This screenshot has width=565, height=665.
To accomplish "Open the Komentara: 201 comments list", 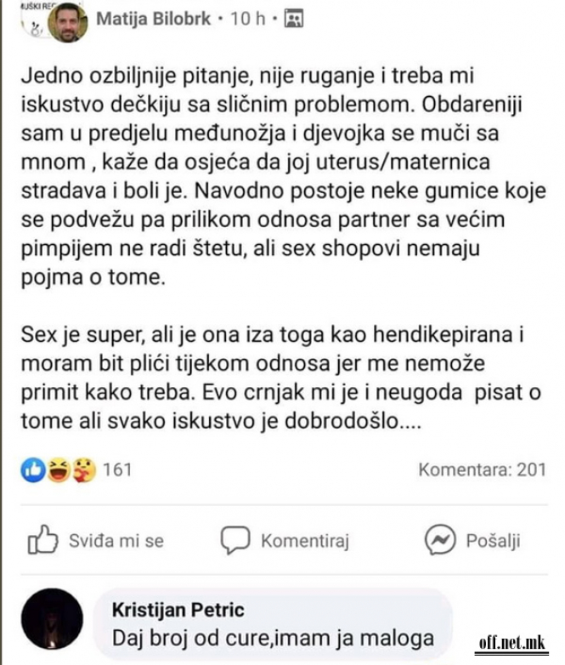I will pos(483,471).
